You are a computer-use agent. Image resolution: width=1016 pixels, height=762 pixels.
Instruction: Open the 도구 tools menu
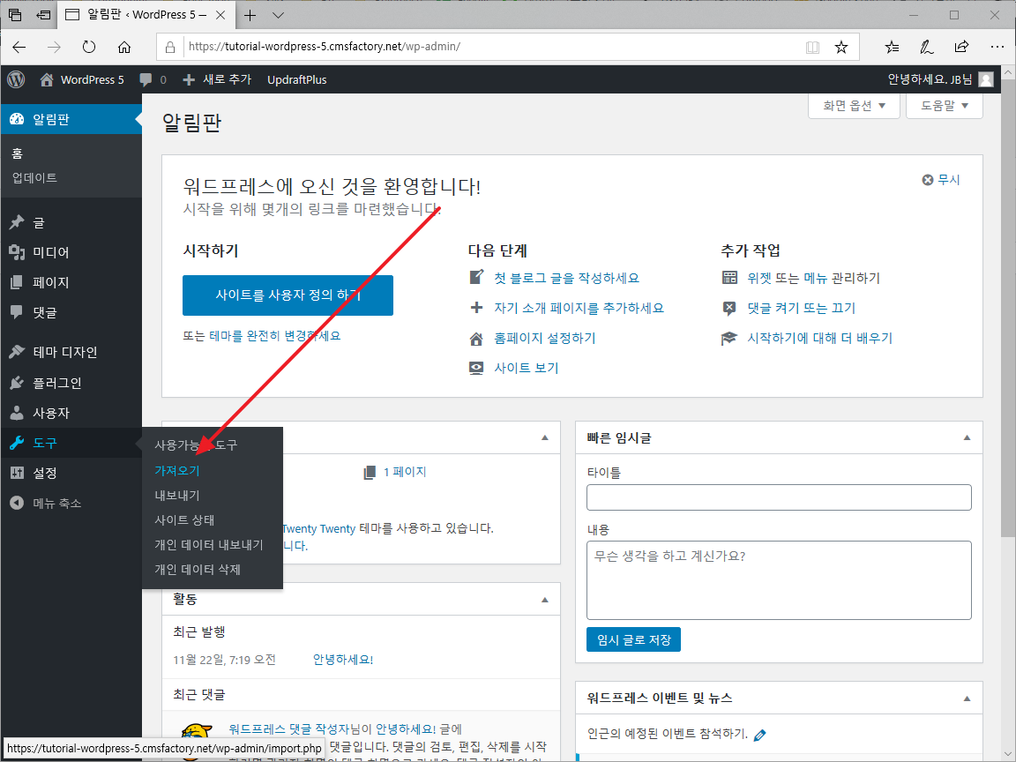pos(71,444)
